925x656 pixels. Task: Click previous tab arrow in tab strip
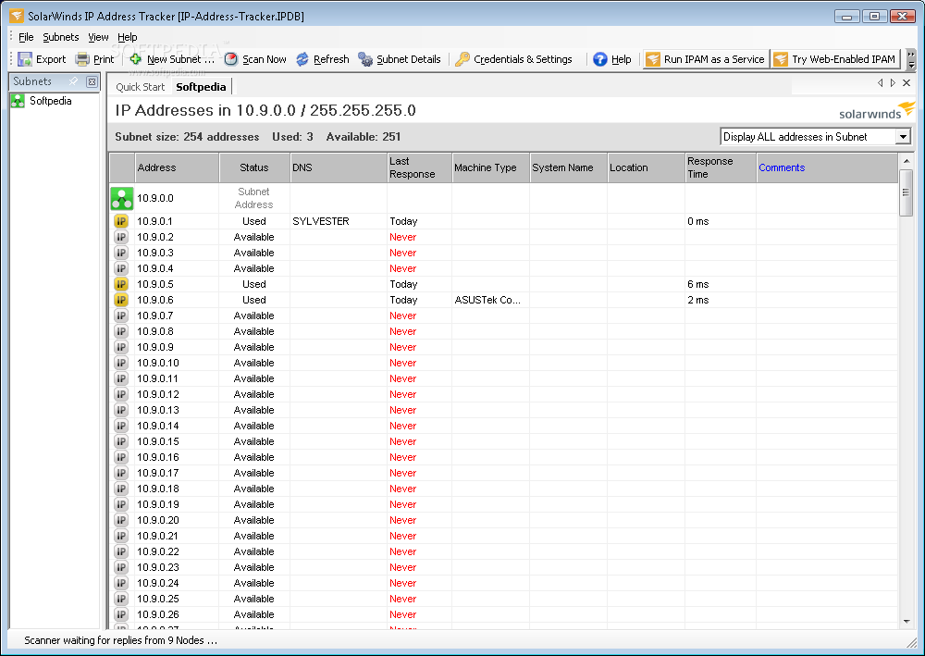coord(881,83)
